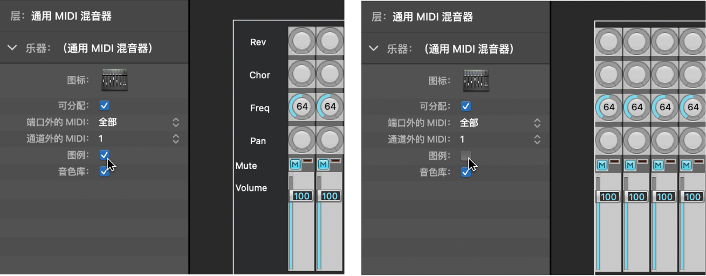Click the first channel Pan knob
706x276 pixels.
302,139
